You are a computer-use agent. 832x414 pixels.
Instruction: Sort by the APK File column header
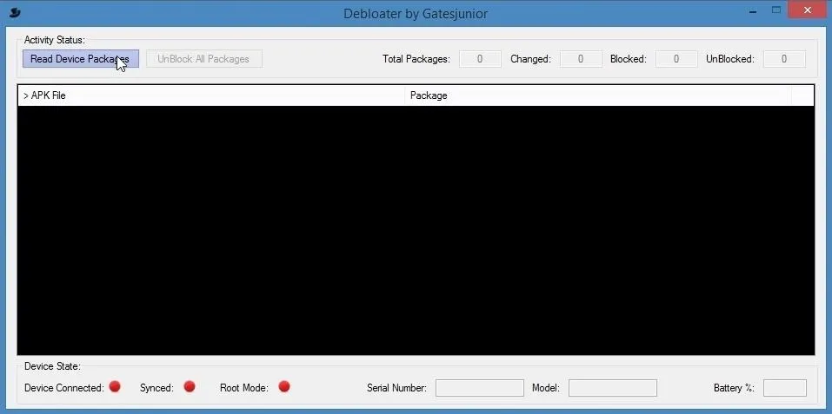(x=211, y=95)
